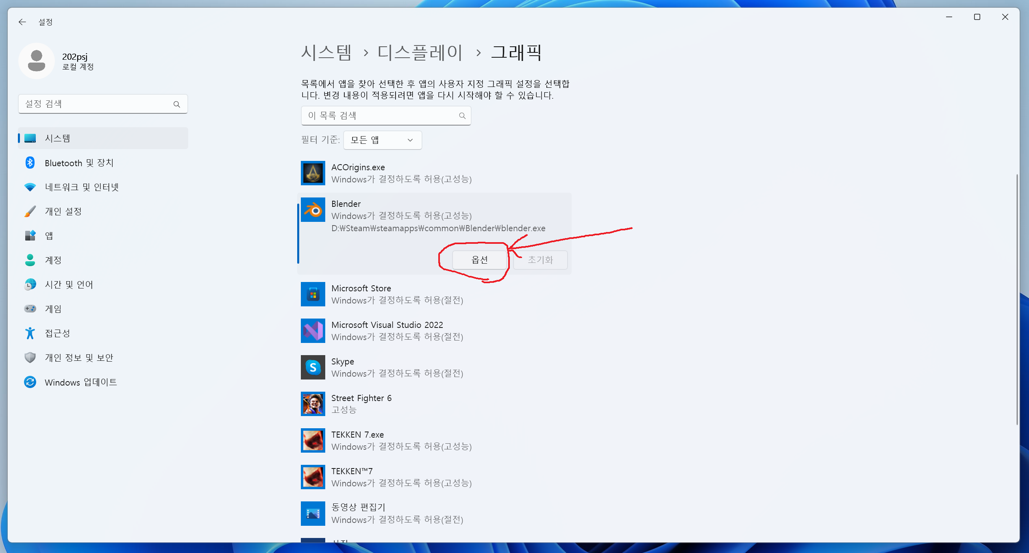Click the TEKKEN 7.exe icon
This screenshot has height=553, width=1029.
(313, 440)
